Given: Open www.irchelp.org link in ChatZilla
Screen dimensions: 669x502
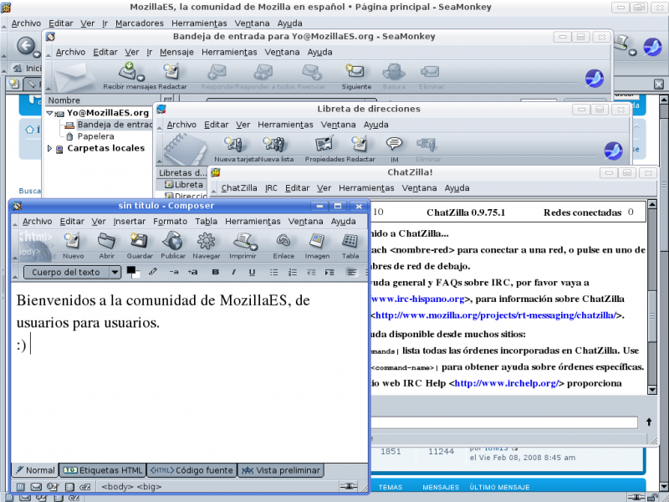Looking at the screenshot, I should [506, 383].
